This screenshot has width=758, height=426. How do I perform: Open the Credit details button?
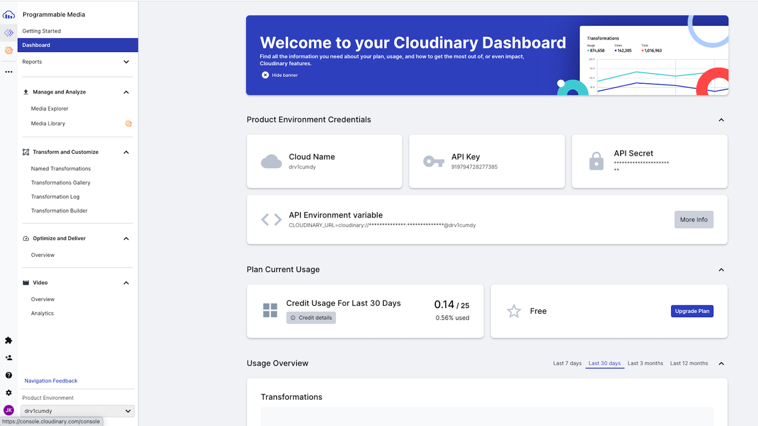pyautogui.click(x=311, y=318)
